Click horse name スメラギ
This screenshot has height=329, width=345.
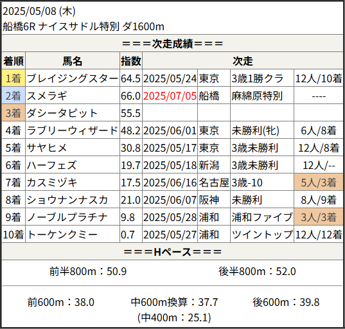point(47,96)
